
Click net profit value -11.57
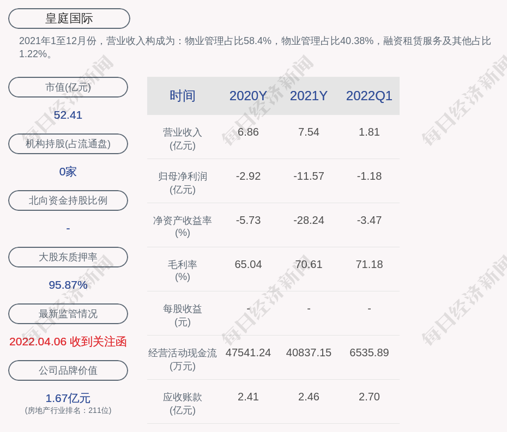pos(309,176)
